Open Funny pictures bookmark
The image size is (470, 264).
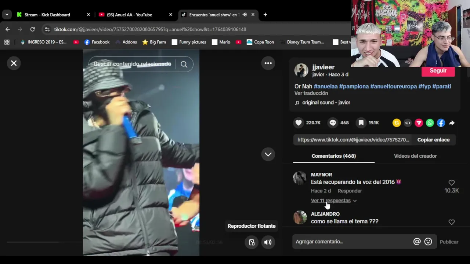189,42
